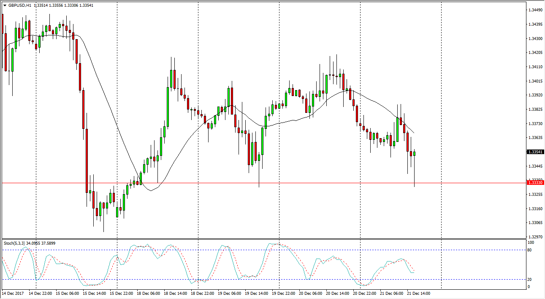Viewport: 545px width, 299px height.
Task: Click the 14 Dec 2017 time label
Action: [12, 293]
